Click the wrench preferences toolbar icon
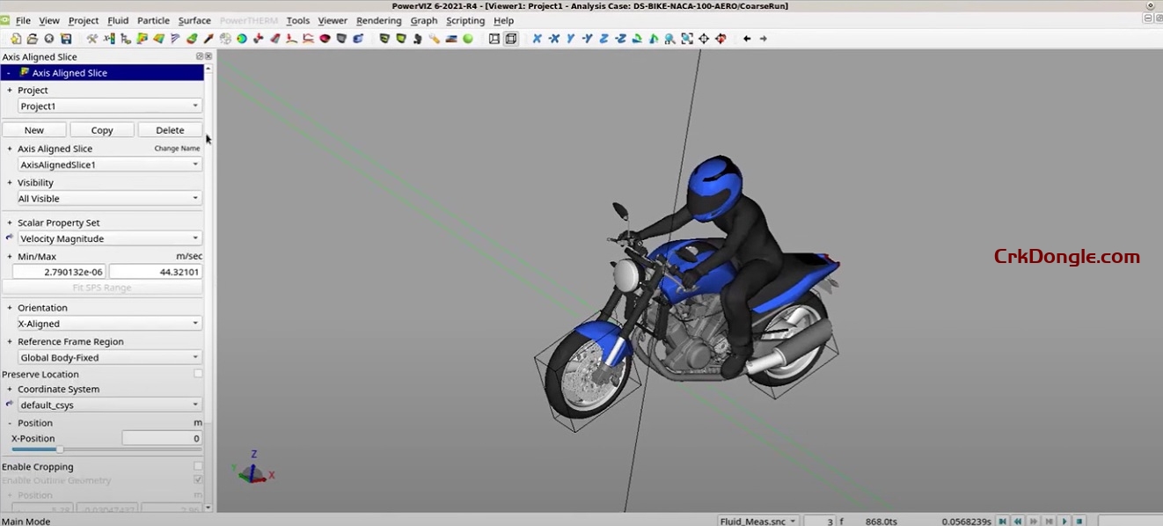Screen dimensions: 1163x526 [x=92, y=39]
